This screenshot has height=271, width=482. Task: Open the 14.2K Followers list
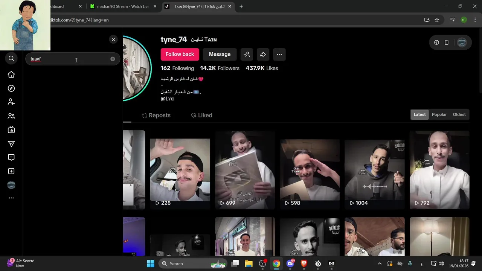220,68
